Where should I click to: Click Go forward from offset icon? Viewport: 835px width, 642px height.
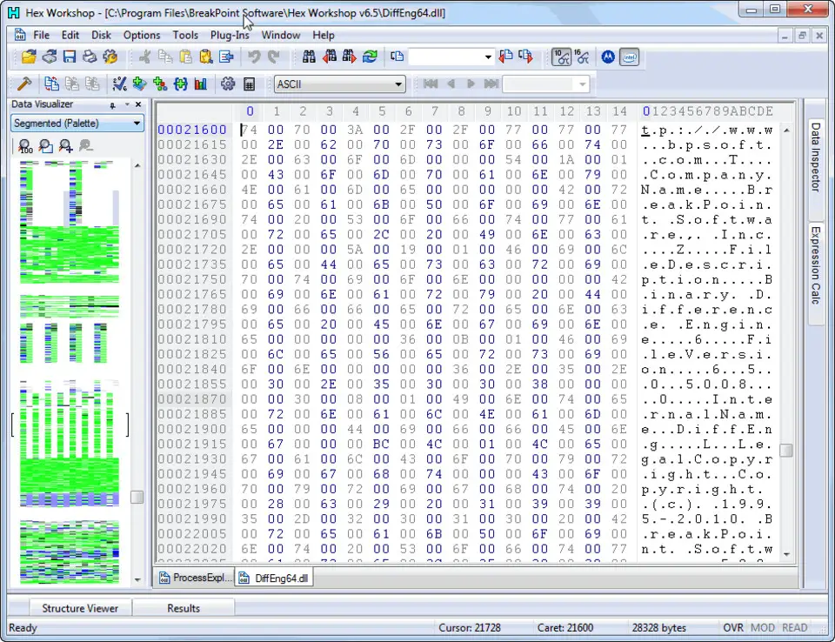[x=525, y=57]
